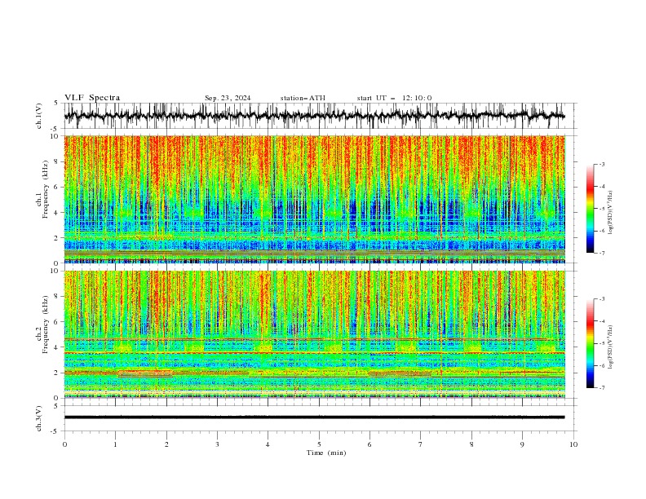Viewport: 646px width, 499px height.
Task: Click the "0" tick on the time axis
Action: pyautogui.click(x=64, y=444)
